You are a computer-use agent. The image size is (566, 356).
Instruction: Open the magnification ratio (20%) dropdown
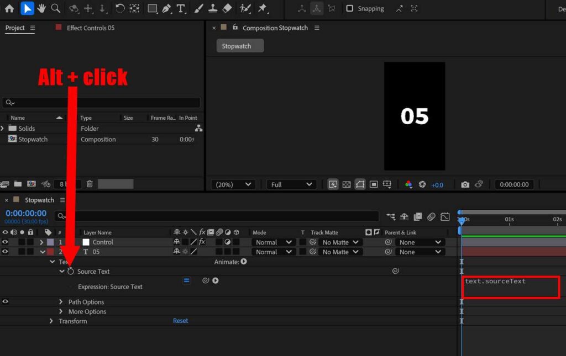(x=233, y=184)
